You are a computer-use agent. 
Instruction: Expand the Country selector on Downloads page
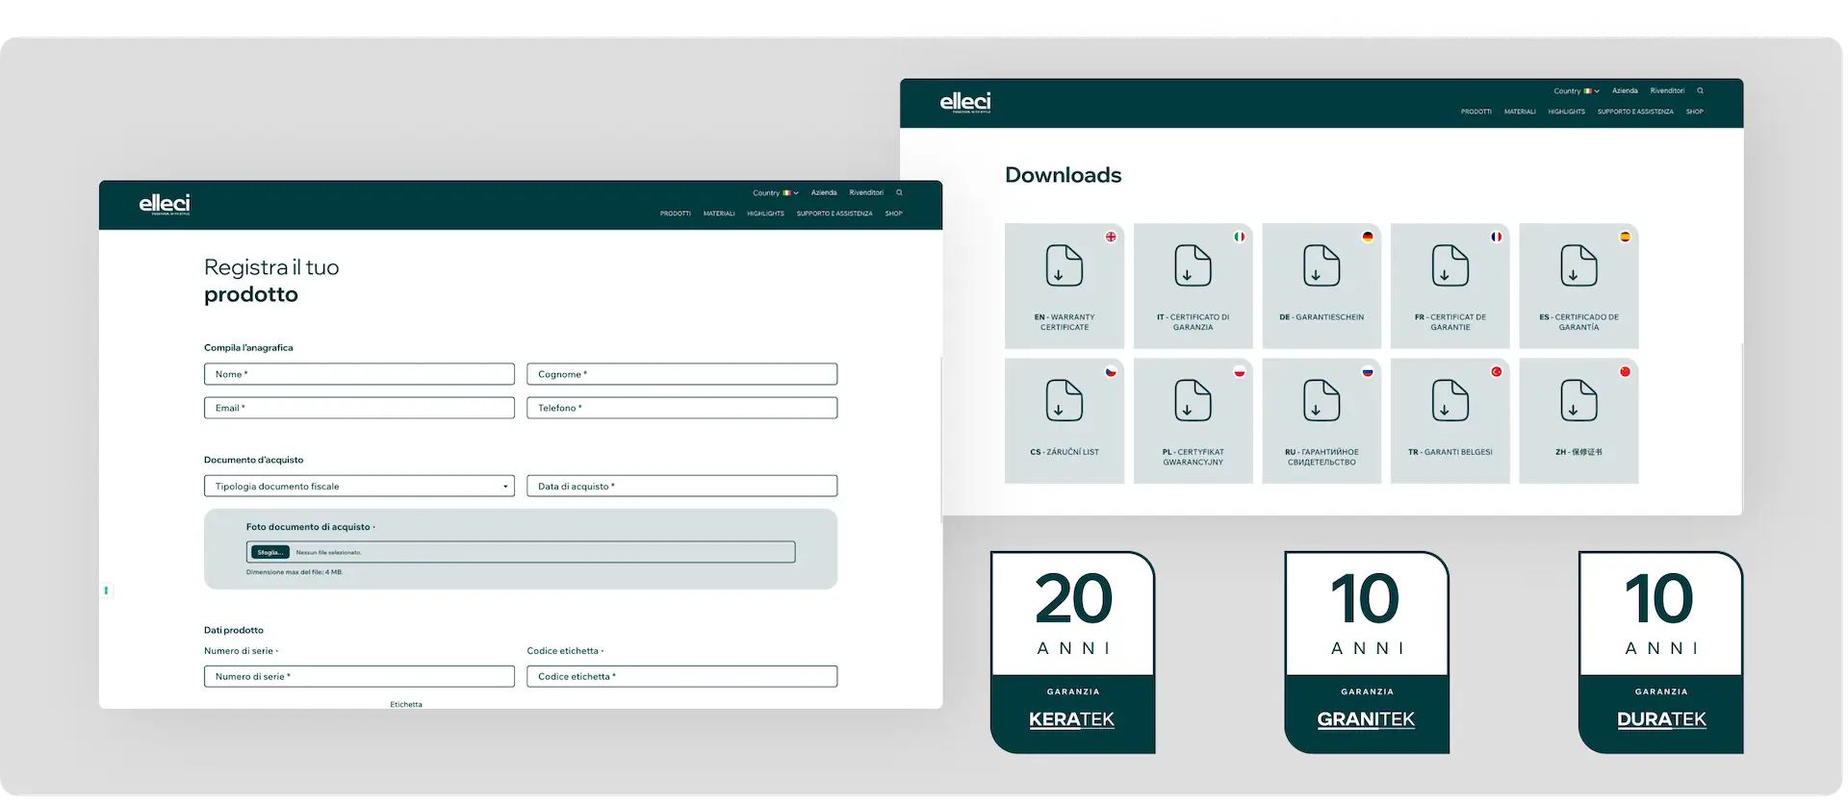coord(1576,91)
